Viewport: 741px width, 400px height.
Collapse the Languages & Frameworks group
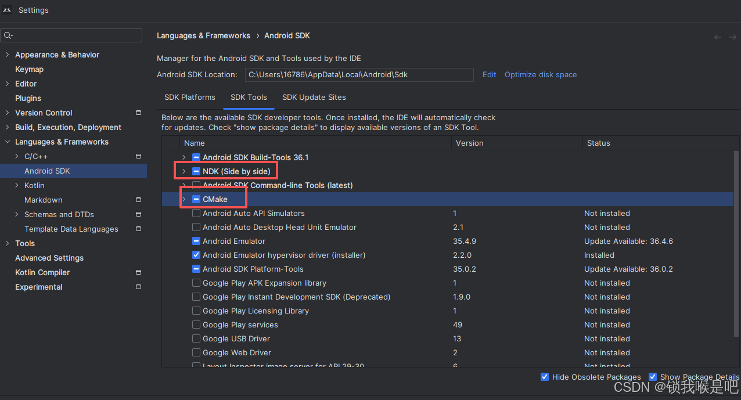[x=8, y=142]
